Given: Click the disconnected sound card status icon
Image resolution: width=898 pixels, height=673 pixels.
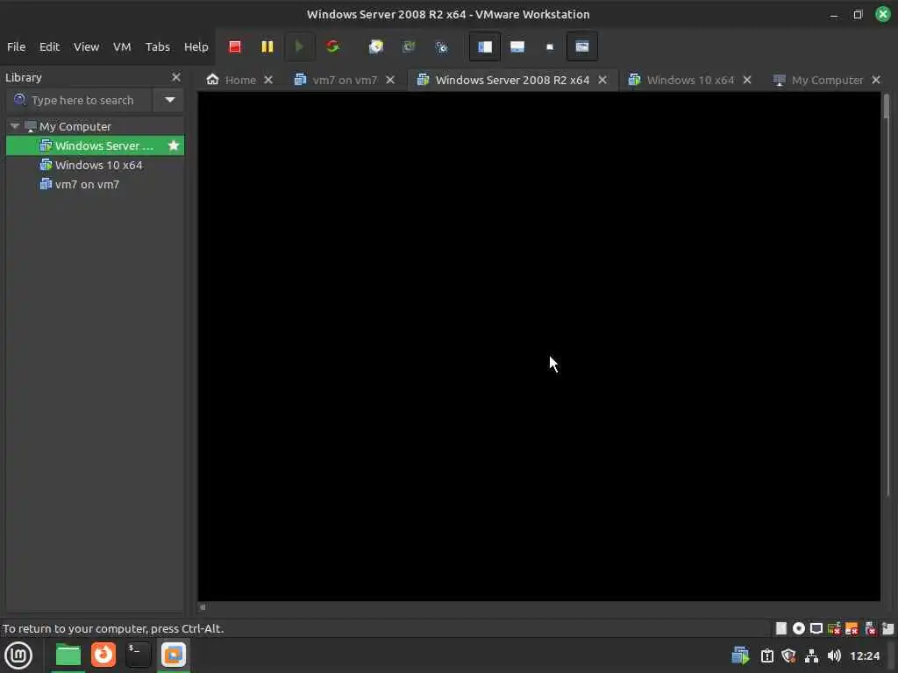Looking at the screenshot, I should [870, 629].
